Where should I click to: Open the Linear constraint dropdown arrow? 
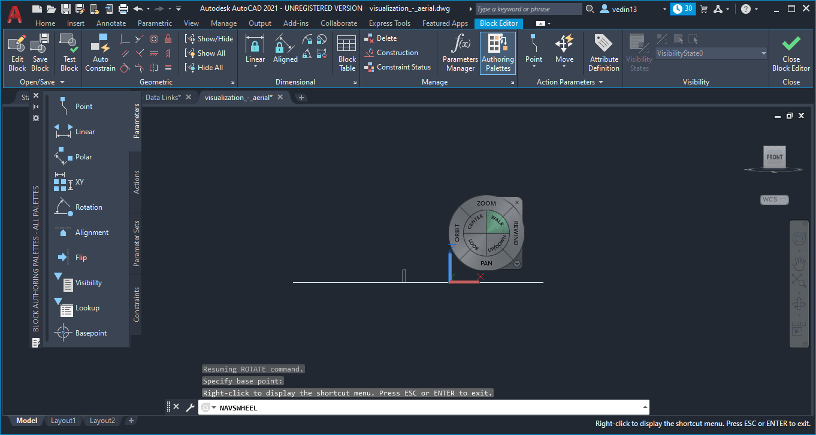255,67
